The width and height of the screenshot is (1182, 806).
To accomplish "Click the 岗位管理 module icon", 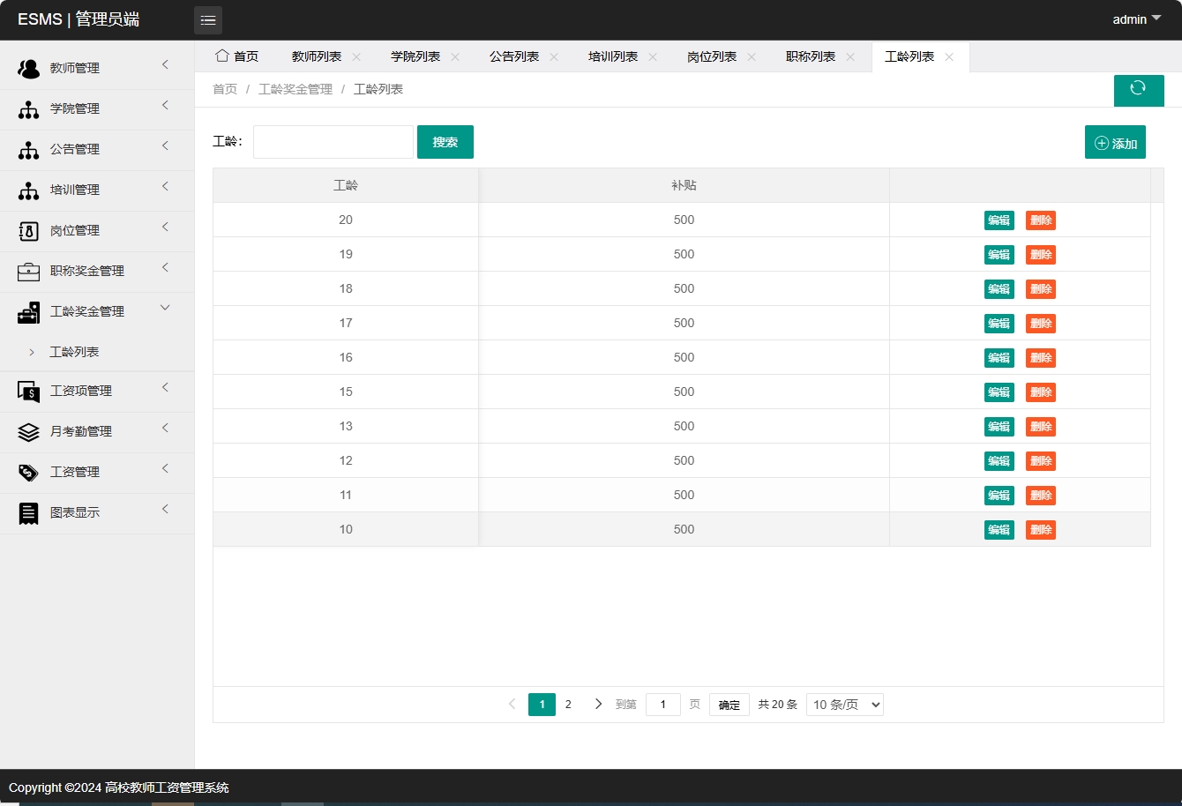I will [28, 230].
